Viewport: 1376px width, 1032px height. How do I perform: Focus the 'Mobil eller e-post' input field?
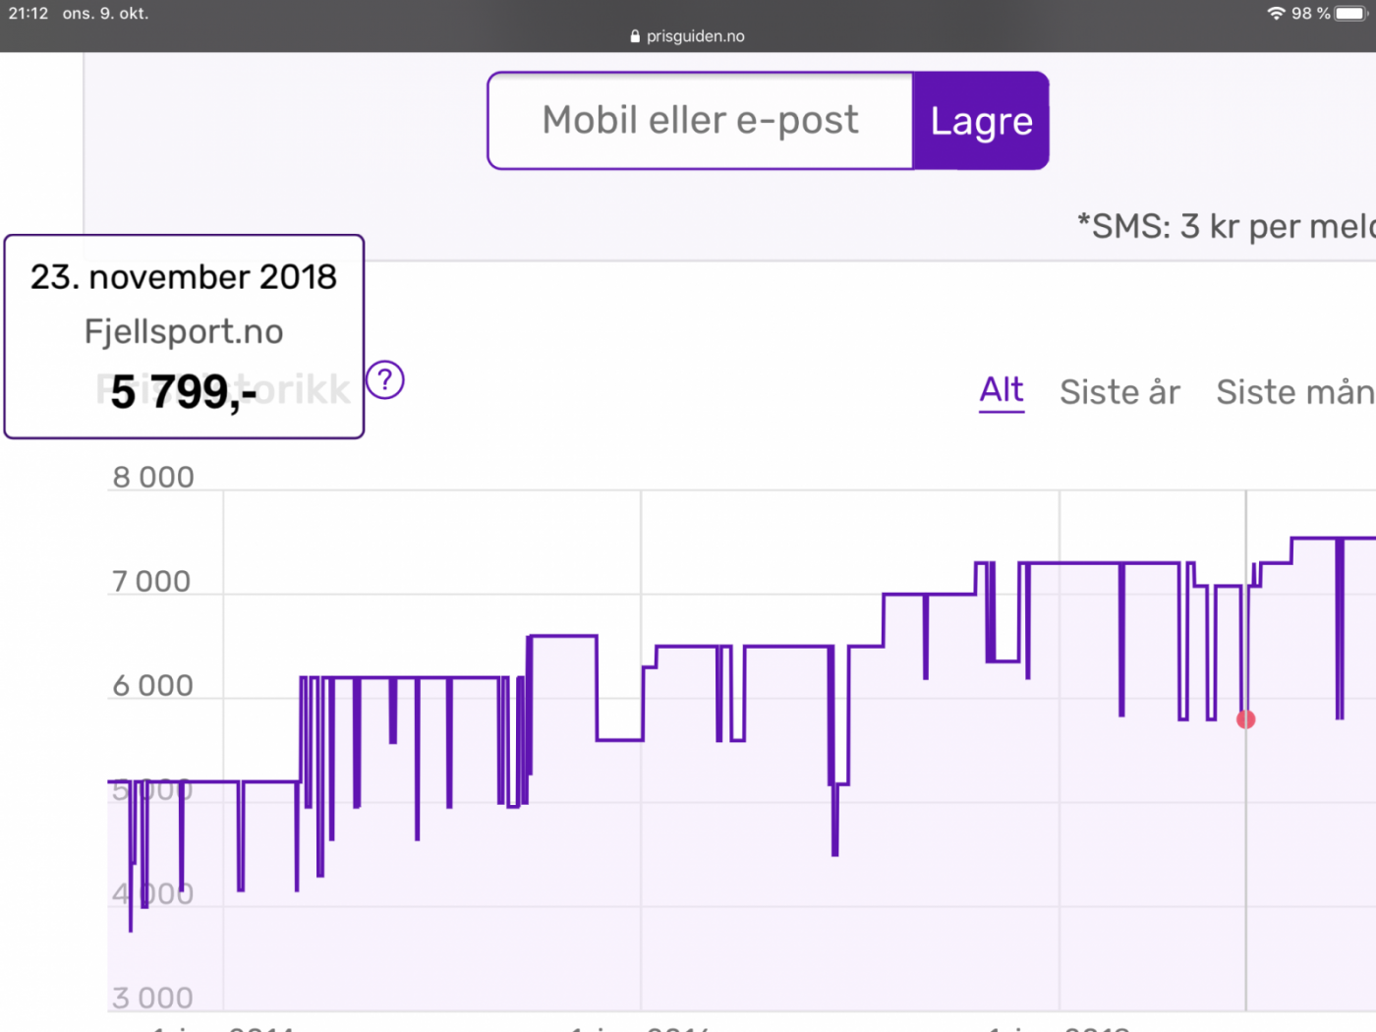[700, 121]
